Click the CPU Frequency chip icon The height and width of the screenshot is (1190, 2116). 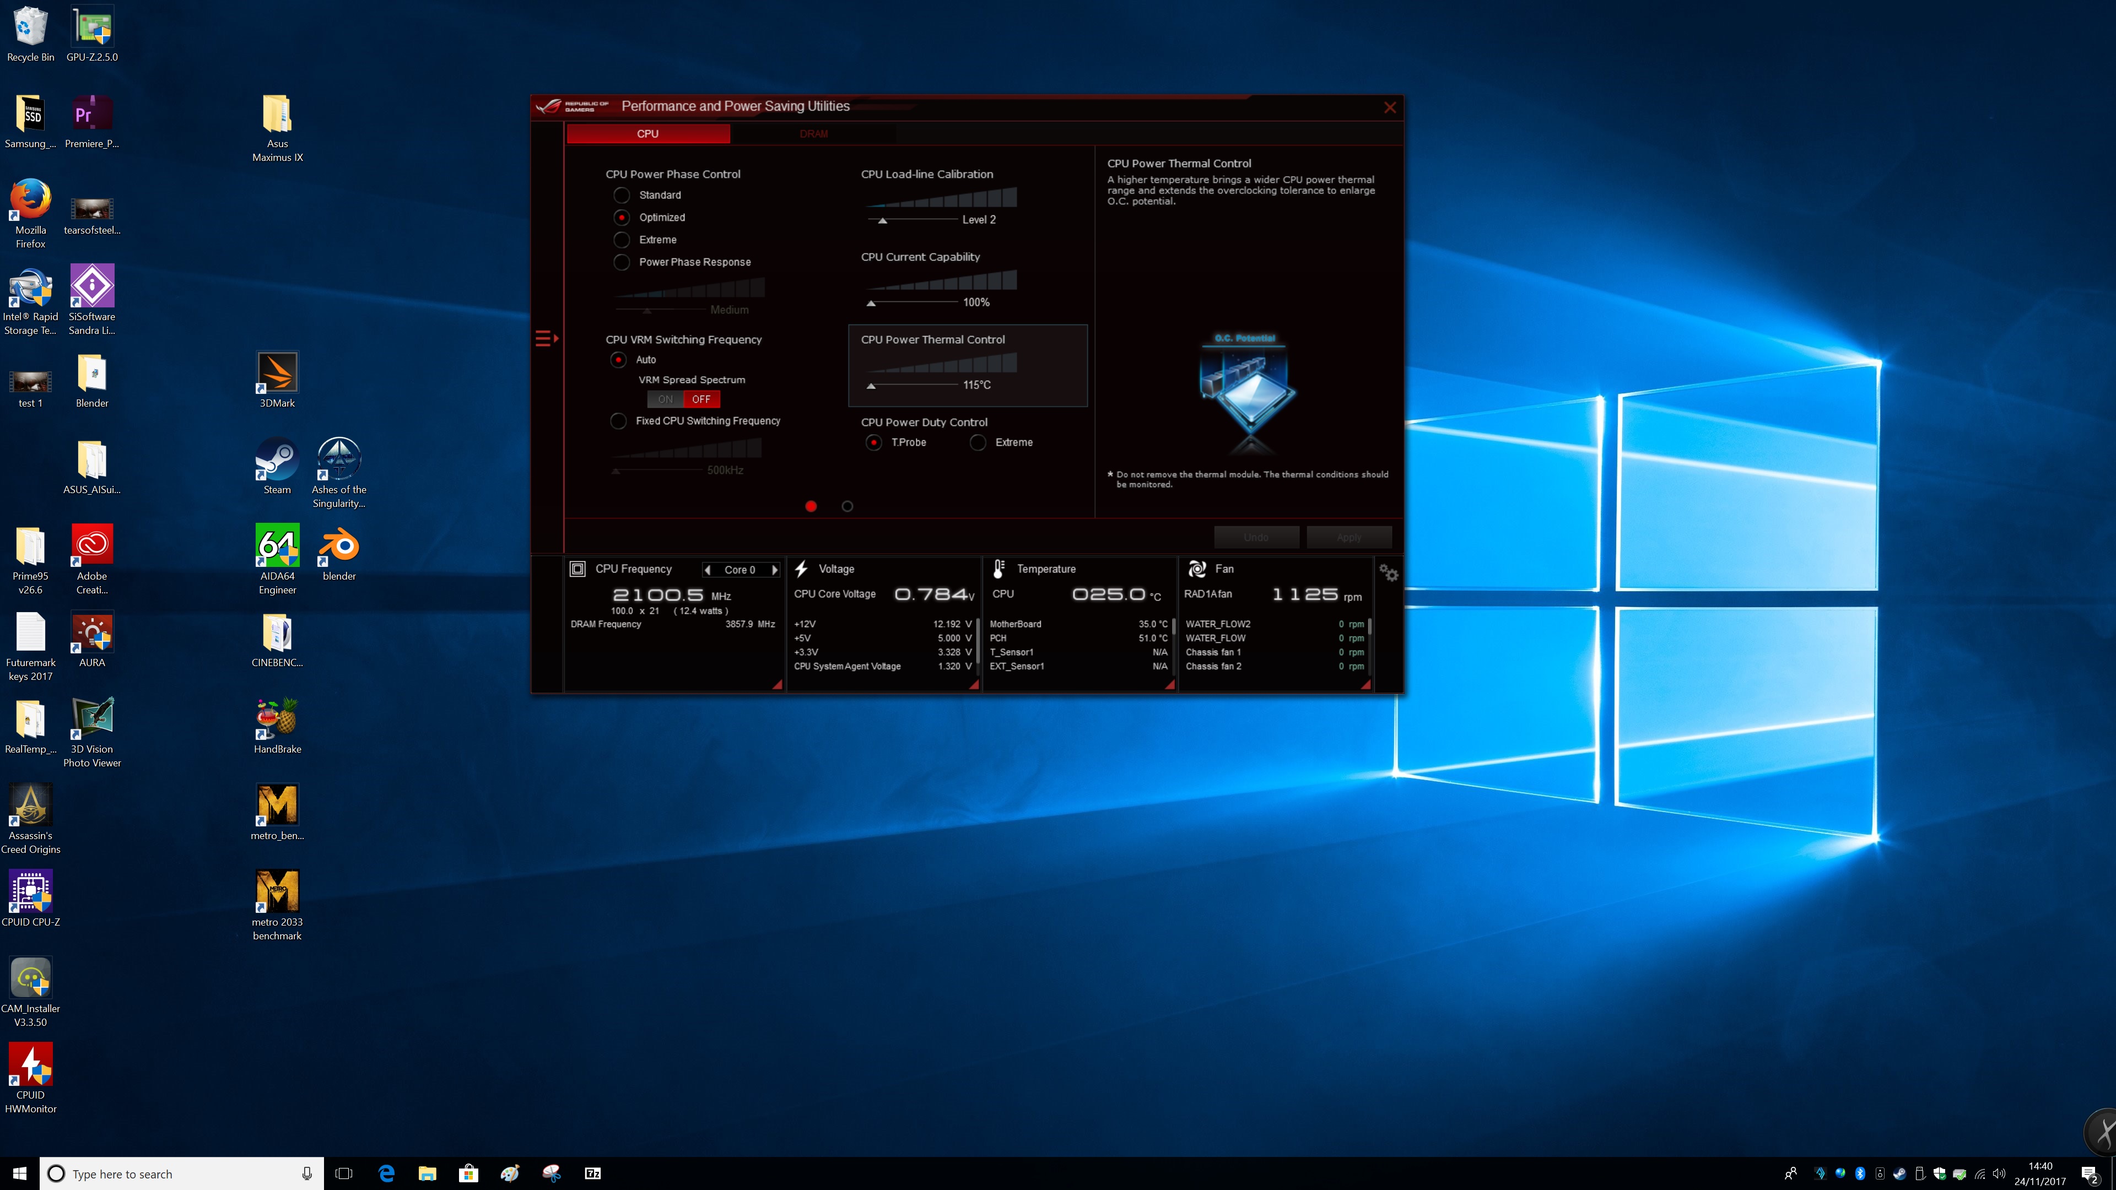(577, 569)
